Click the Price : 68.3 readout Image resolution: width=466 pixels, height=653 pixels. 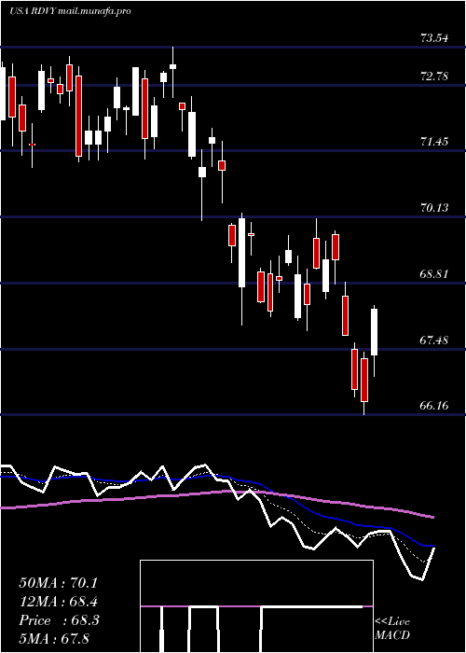[58, 620]
